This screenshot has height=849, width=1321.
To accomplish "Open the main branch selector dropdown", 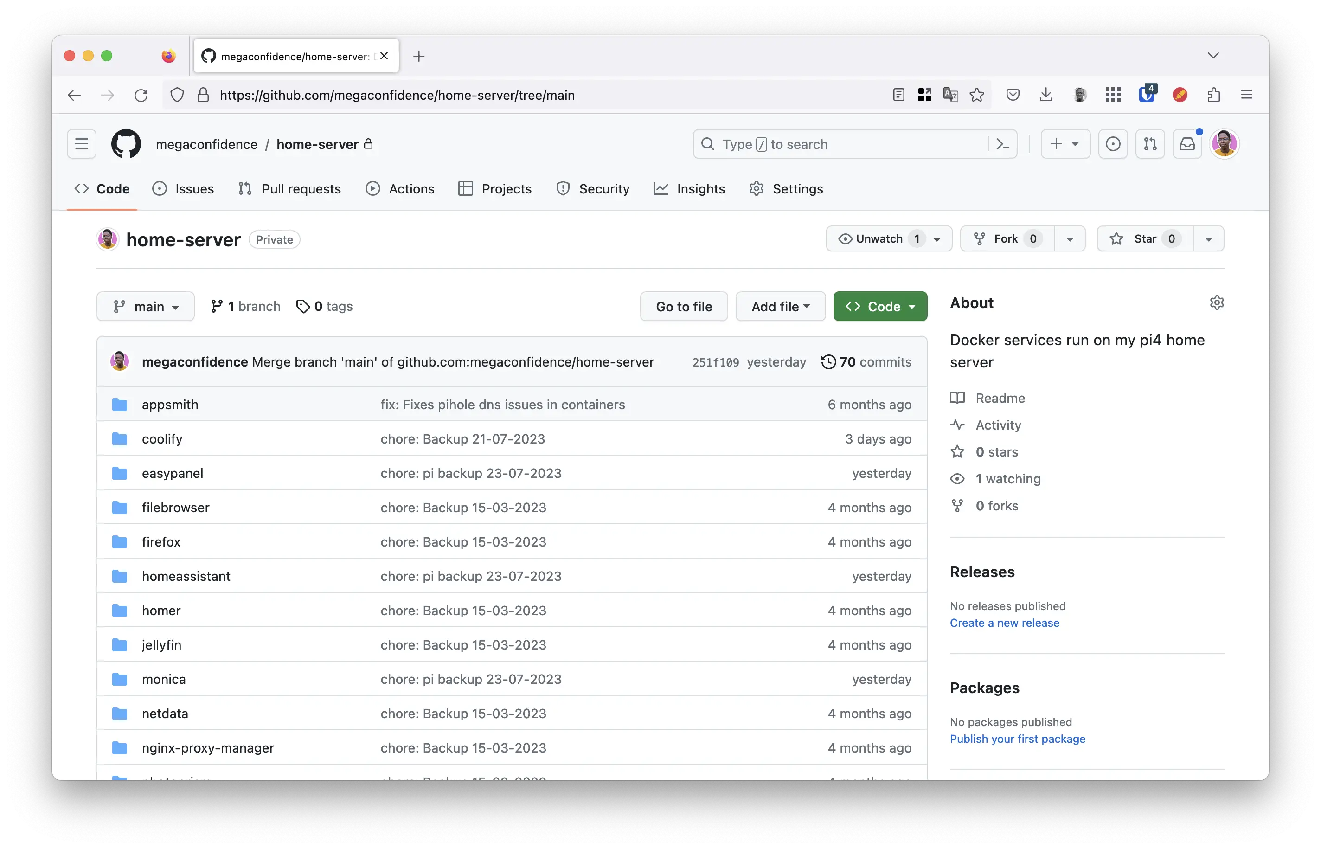I will click(146, 306).
